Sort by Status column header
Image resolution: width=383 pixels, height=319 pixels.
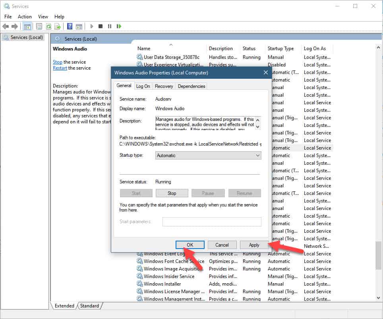(253, 49)
